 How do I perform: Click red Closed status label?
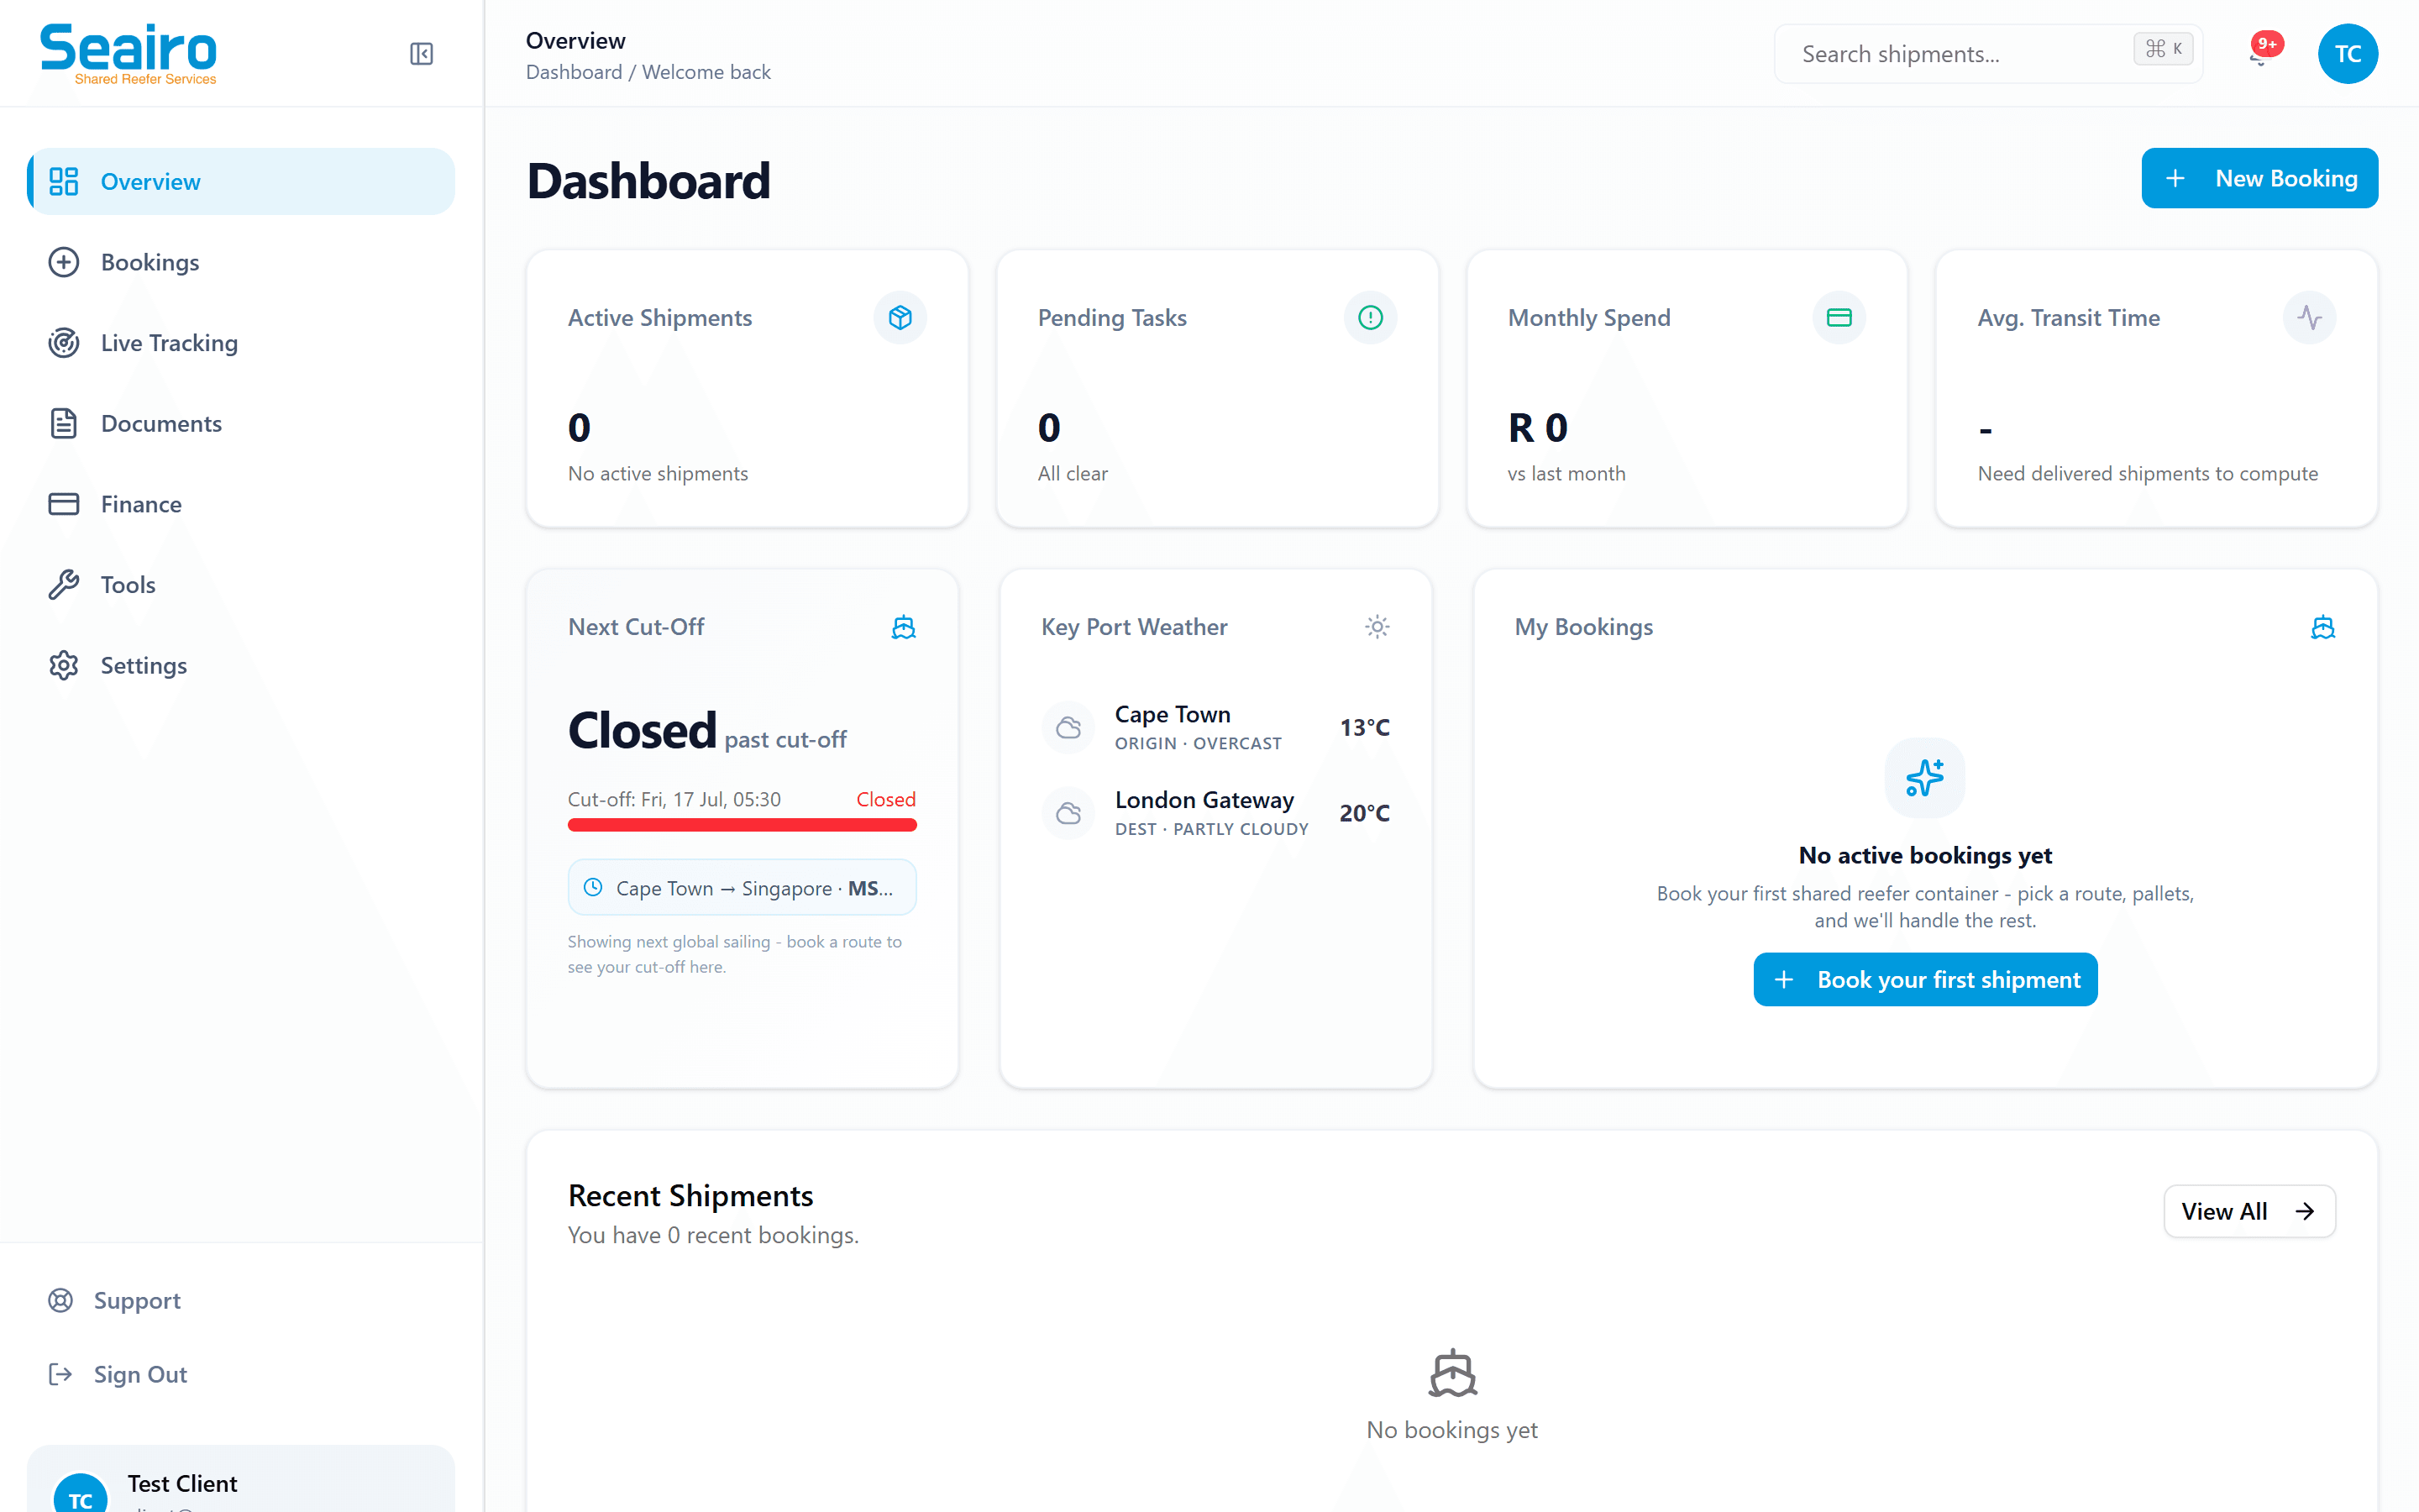coord(885,799)
